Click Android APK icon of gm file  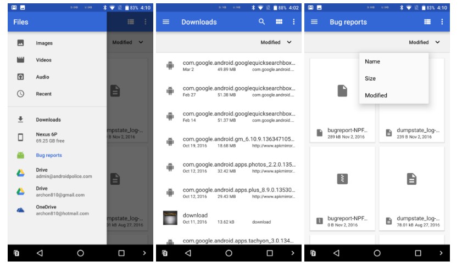(170, 142)
